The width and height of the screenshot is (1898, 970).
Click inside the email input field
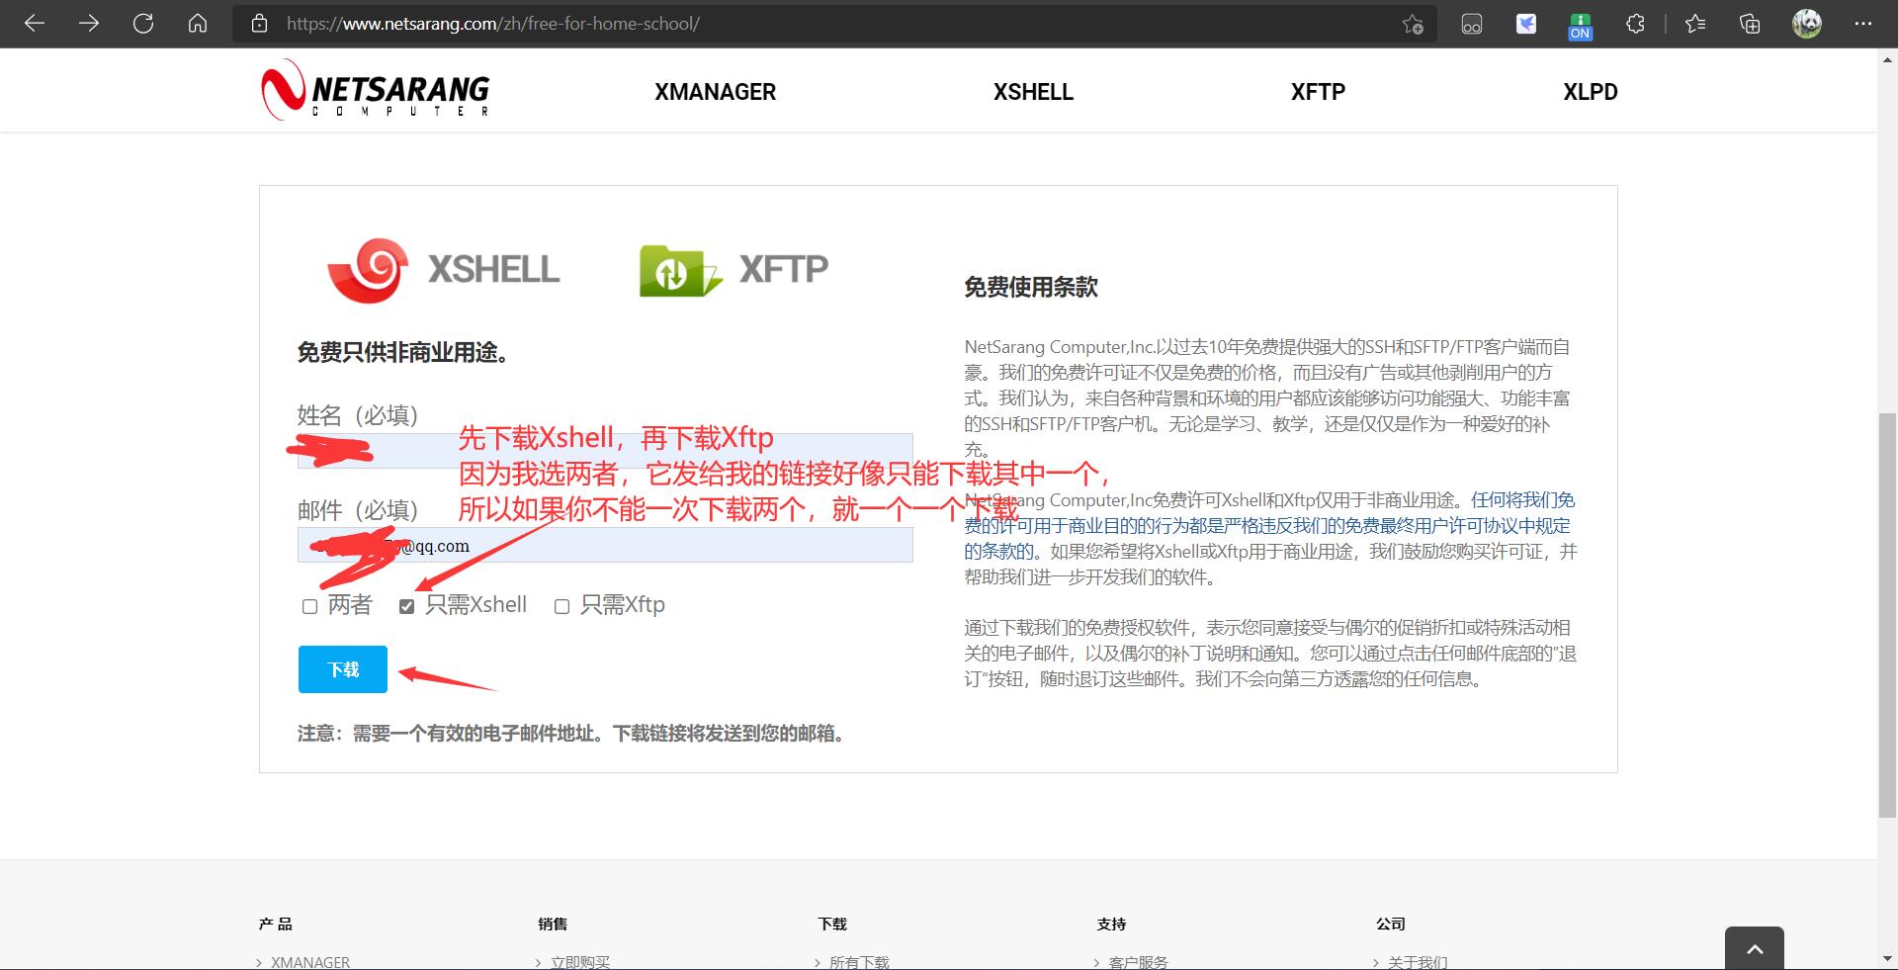click(604, 545)
